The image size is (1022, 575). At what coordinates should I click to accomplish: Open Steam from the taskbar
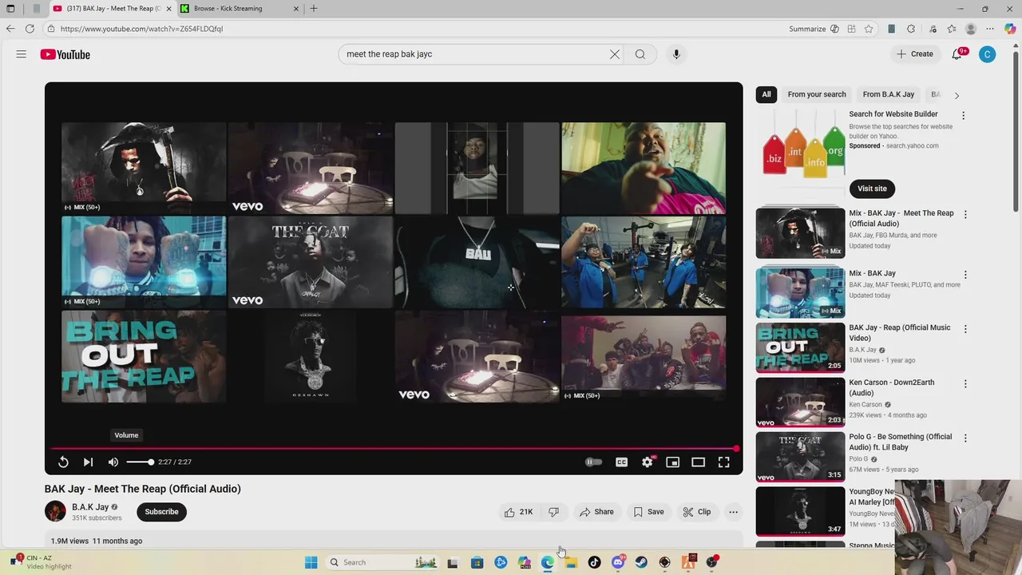(x=641, y=562)
